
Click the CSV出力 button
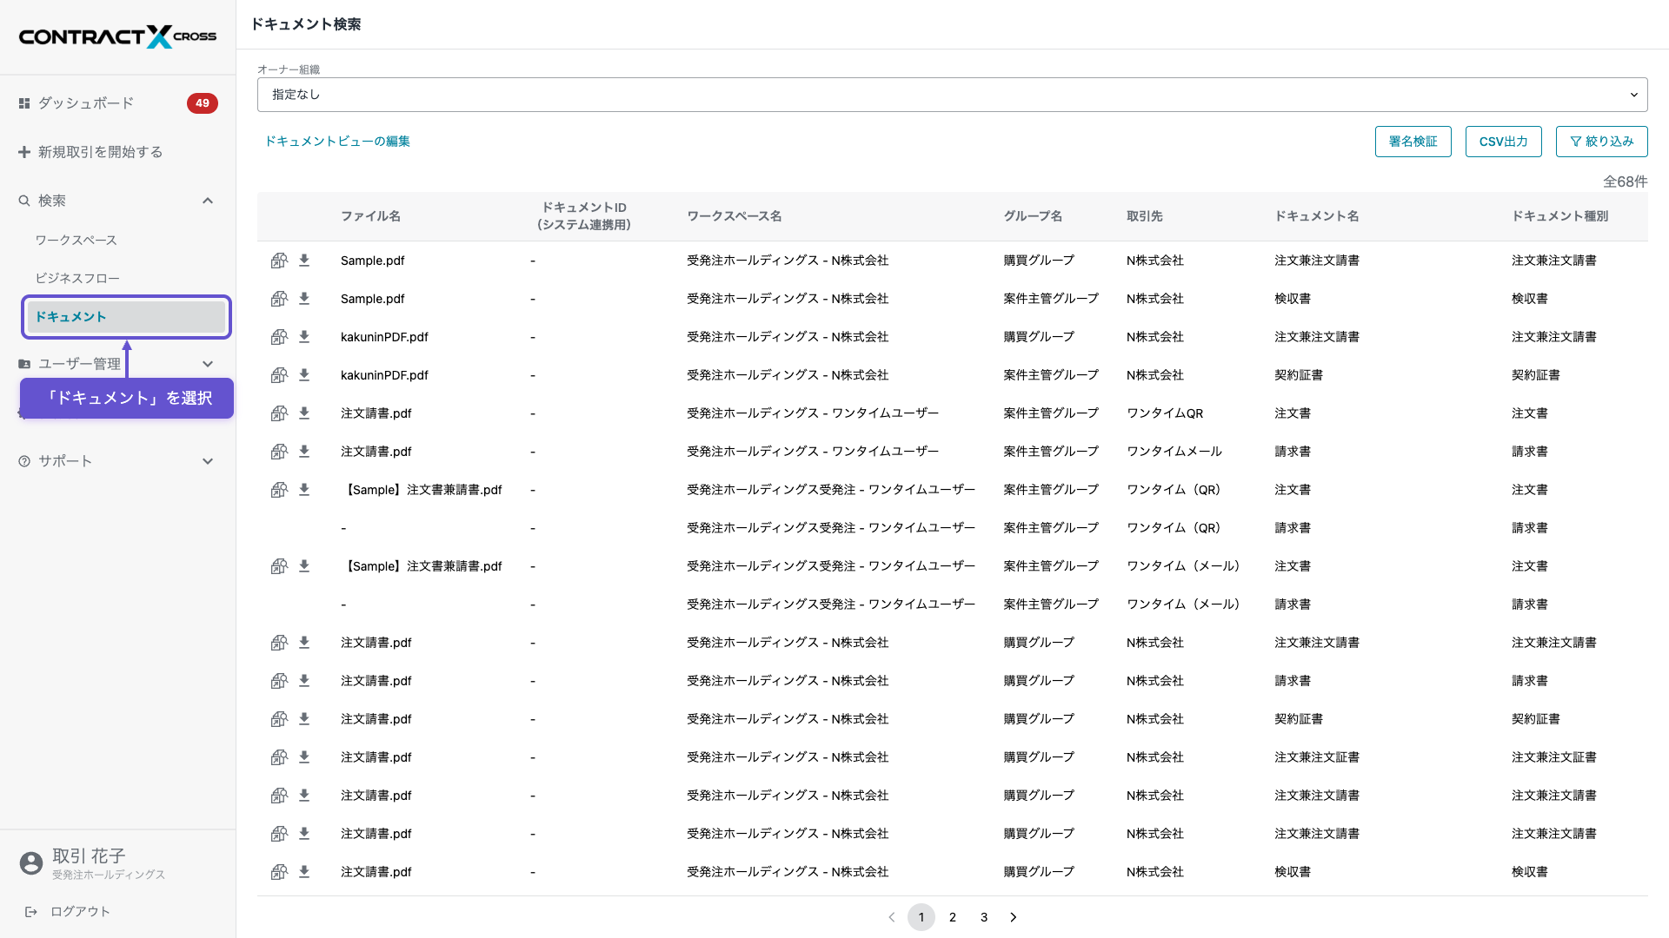point(1503,142)
